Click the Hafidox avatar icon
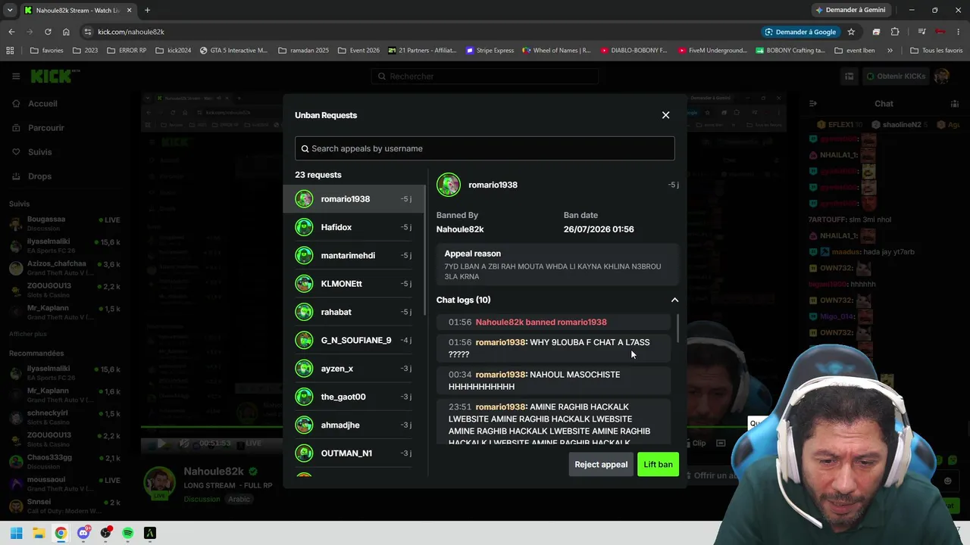The image size is (970, 545). coord(304,227)
